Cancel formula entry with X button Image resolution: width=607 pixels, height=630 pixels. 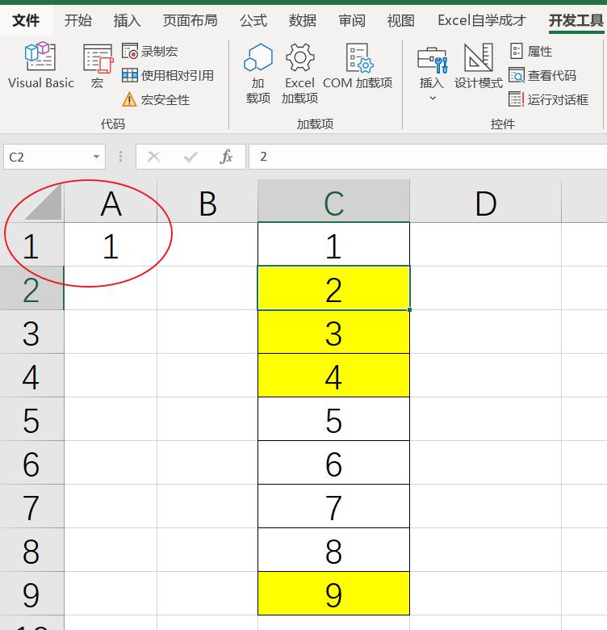point(153,157)
